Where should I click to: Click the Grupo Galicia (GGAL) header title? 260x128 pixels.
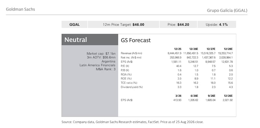tap(227, 10)
